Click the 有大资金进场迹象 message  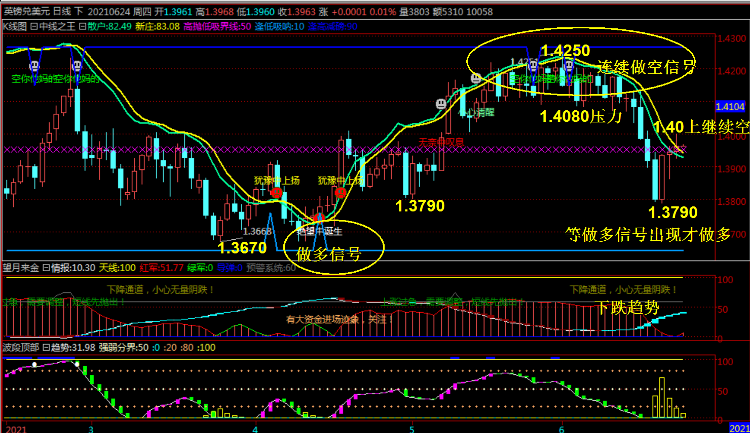coord(340,319)
